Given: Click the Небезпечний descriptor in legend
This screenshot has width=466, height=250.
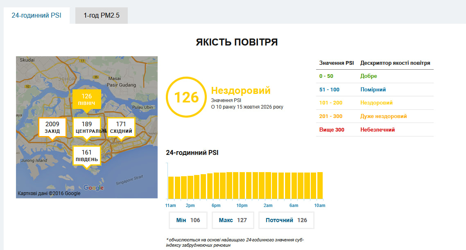Looking at the screenshot, I should [x=378, y=130].
